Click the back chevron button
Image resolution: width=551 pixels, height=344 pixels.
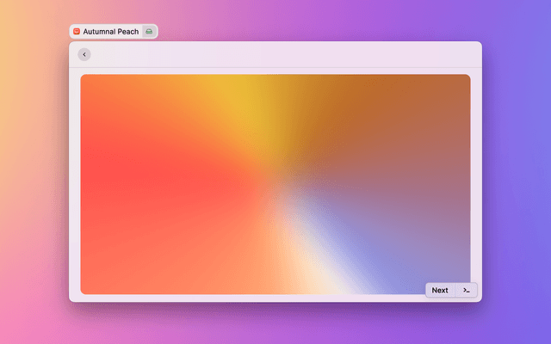tap(84, 54)
